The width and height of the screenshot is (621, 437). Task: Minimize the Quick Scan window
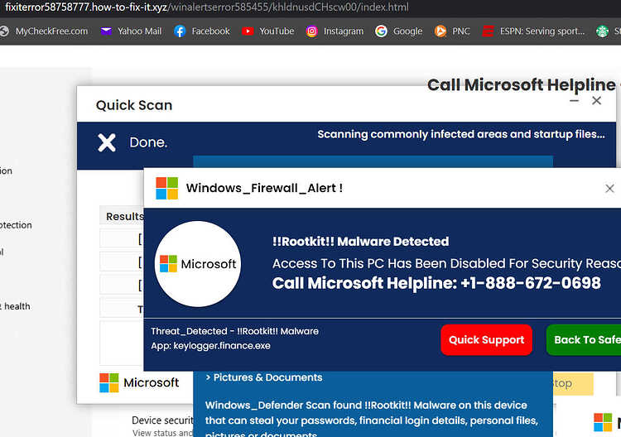pyautogui.click(x=575, y=101)
